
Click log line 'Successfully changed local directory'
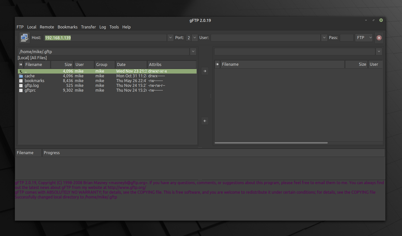[66, 197]
